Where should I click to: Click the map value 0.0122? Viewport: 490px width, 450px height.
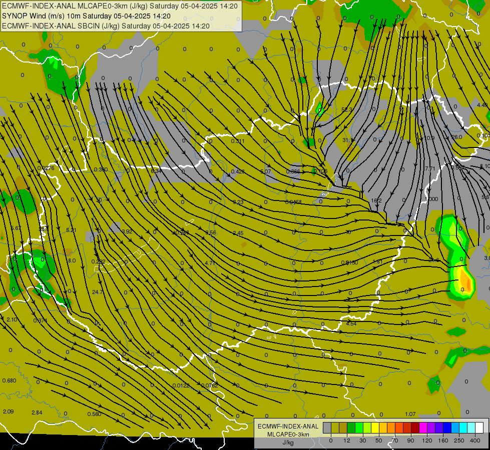pos(181,385)
